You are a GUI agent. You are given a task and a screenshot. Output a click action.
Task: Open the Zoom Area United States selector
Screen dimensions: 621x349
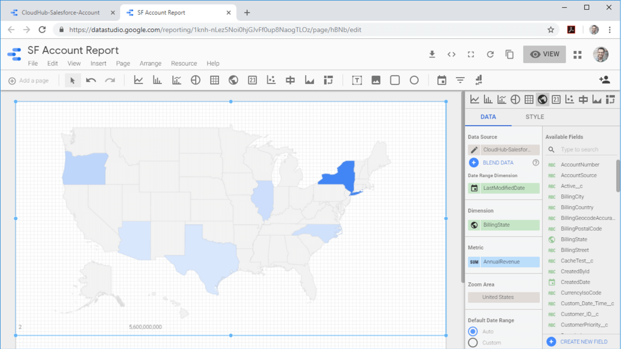504,297
